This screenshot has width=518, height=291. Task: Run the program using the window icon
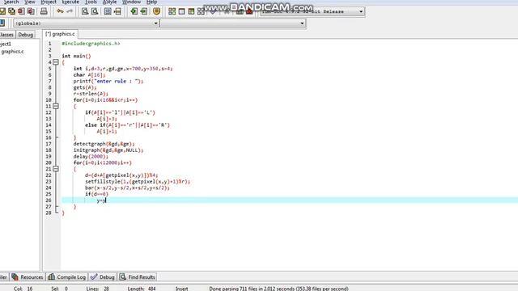coord(181,11)
